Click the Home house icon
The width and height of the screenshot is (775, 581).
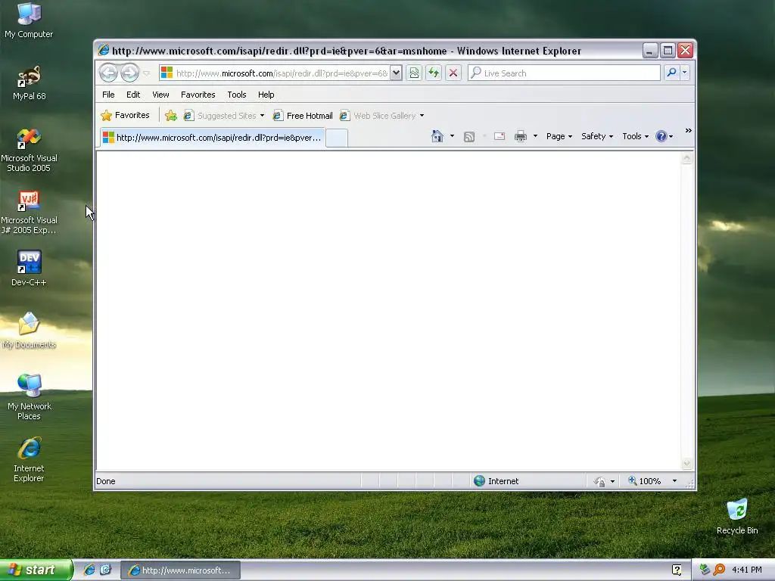[437, 136]
